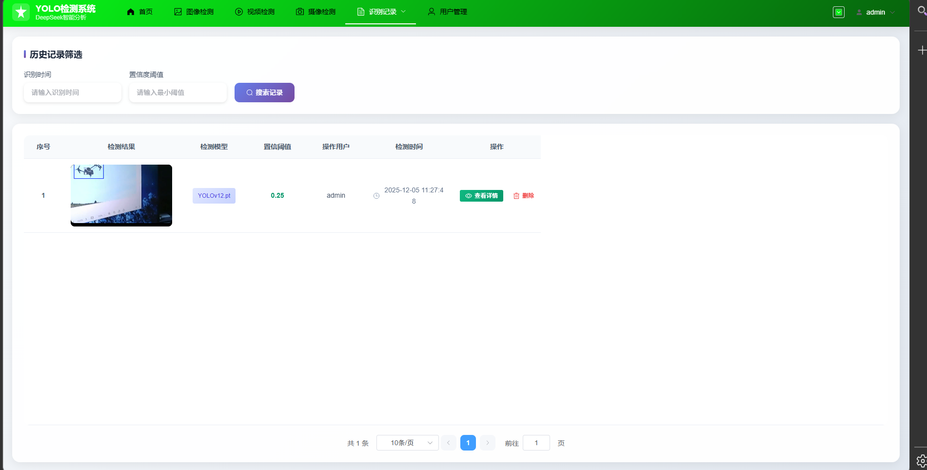Click the YOLO star logo icon

[x=21, y=12]
